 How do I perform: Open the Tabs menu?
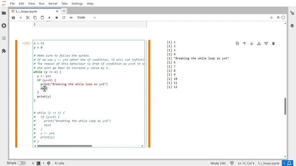[x=64, y=4]
